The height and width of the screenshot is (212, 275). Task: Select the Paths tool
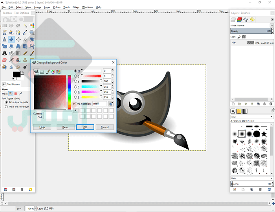click(x=18, y=33)
